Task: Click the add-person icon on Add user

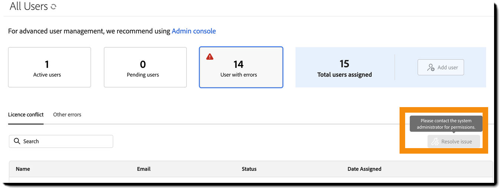Action: pos(431,67)
